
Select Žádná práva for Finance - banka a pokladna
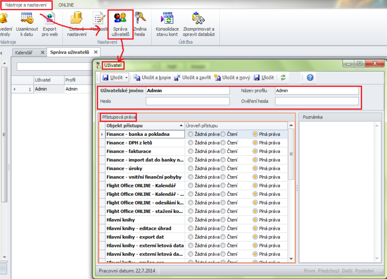(x=191, y=134)
